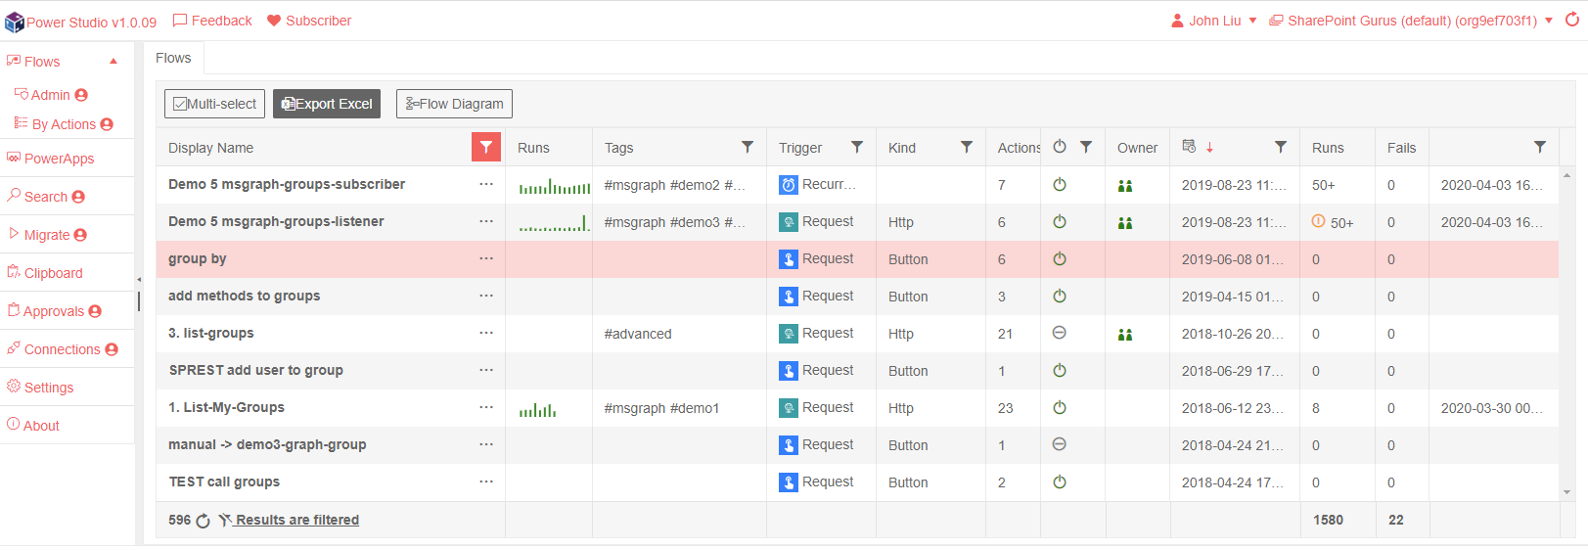Click the Trigger column filter icon

click(x=857, y=147)
